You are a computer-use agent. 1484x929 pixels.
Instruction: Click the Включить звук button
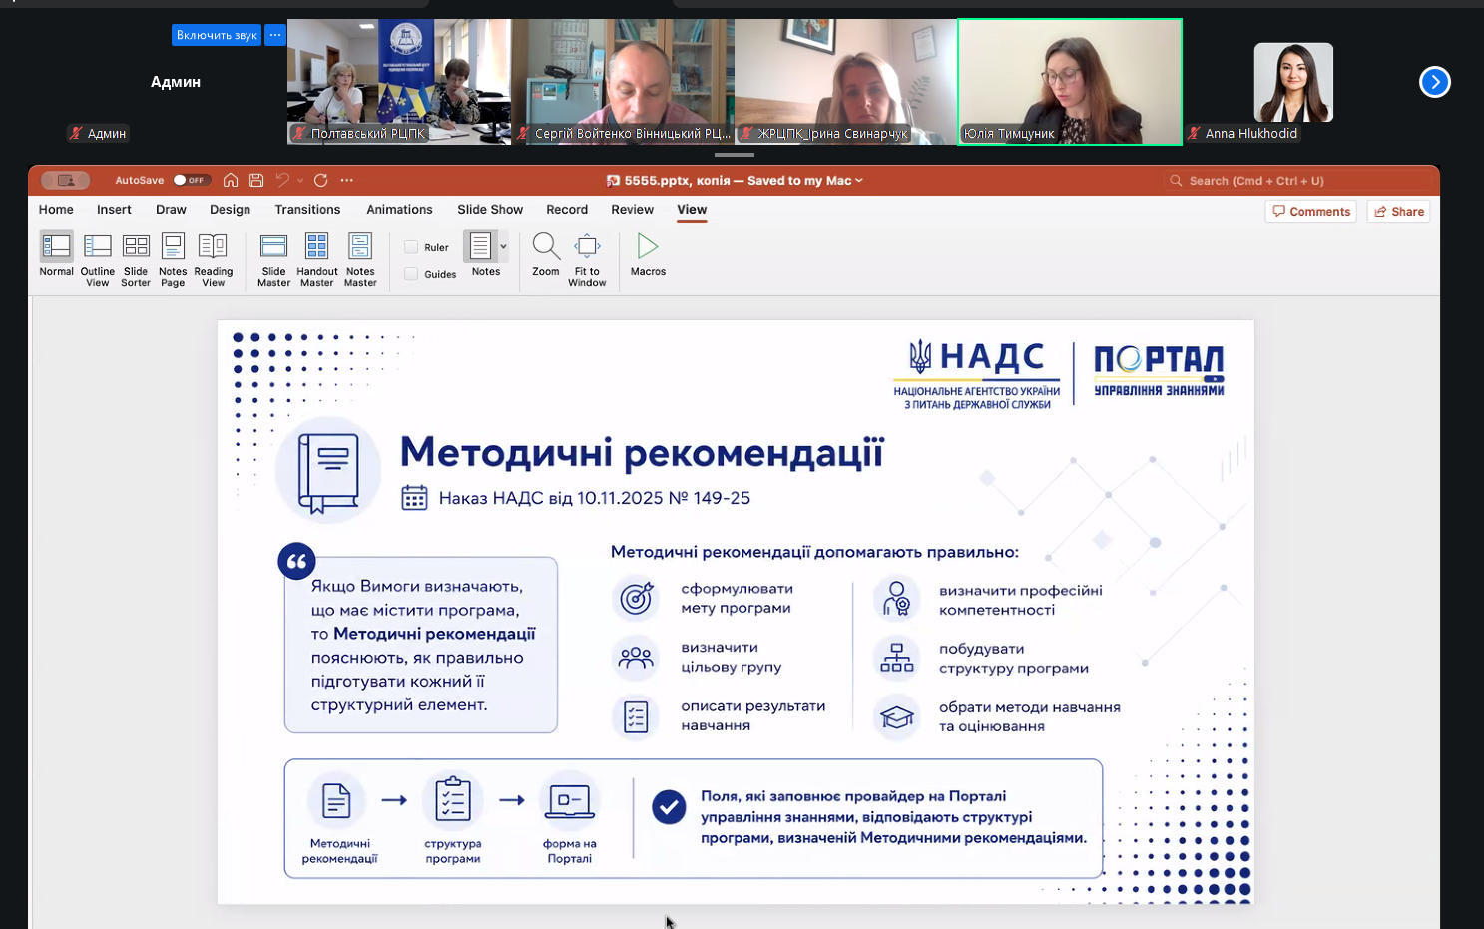click(217, 35)
